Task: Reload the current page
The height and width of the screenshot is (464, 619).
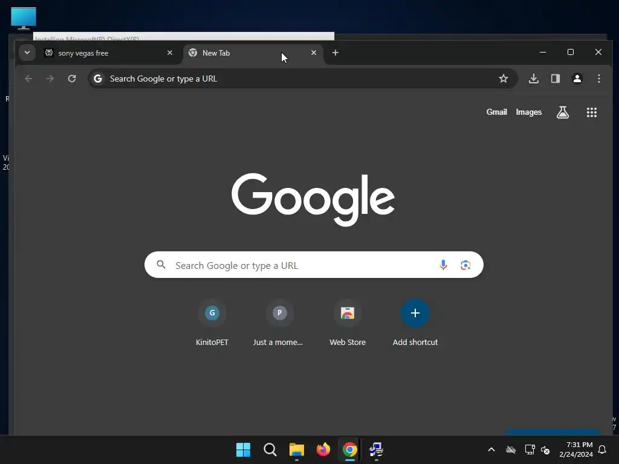Action: point(72,79)
